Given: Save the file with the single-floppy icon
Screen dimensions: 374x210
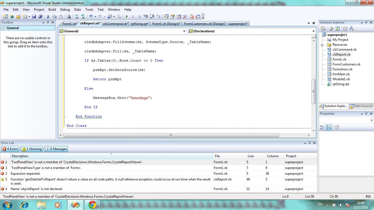Looking at the screenshot, I should 34,16.
